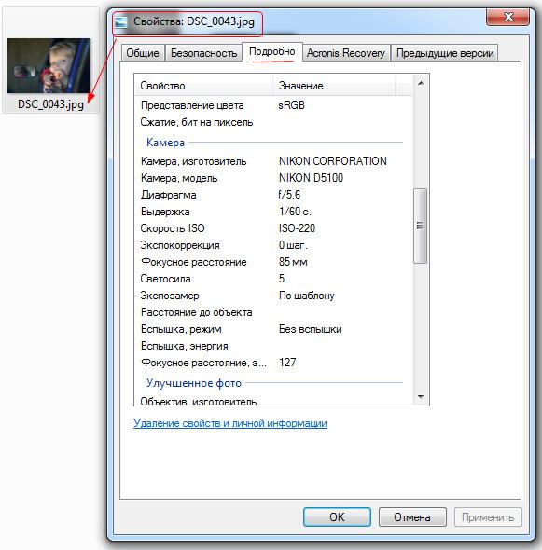Click the Улучшенное фото section heading
Screen dimensions: 542x550
click(x=194, y=383)
